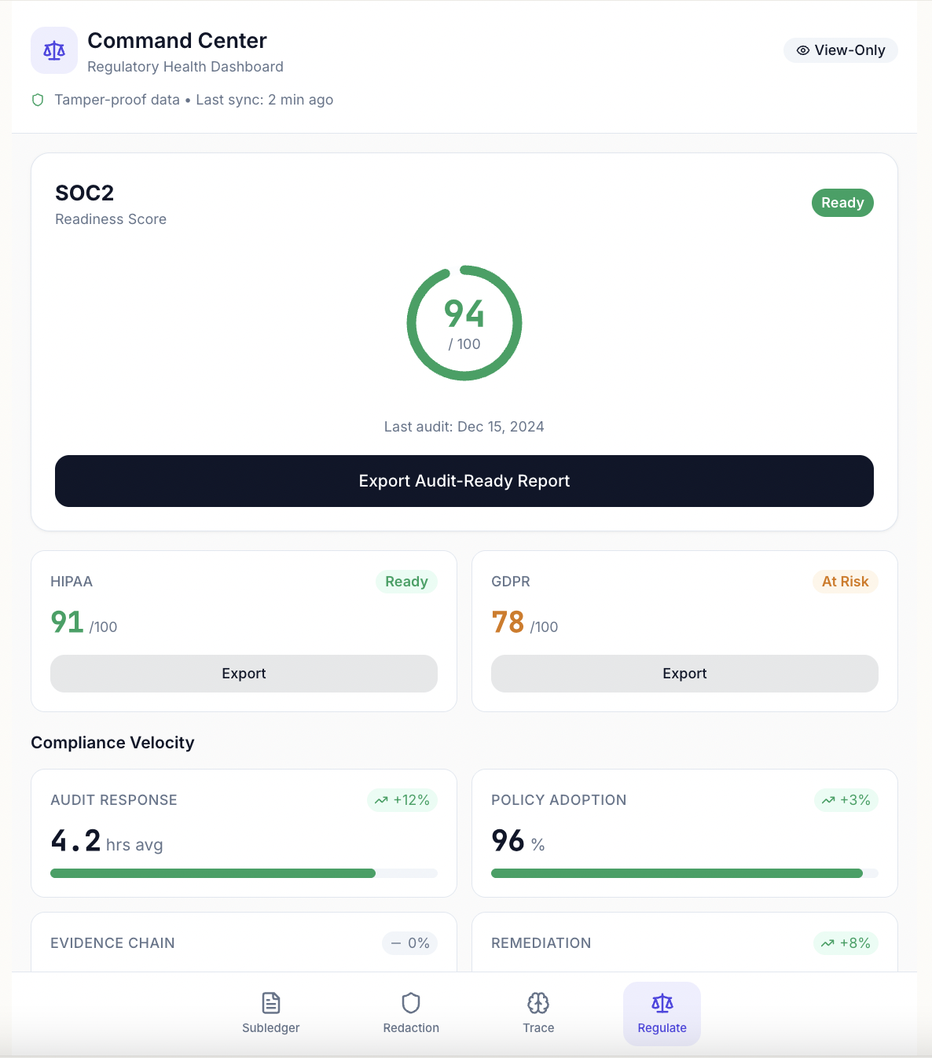The image size is (932, 1058).
Task: Click the Policy Adoption progress bar
Action: click(684, 873)
